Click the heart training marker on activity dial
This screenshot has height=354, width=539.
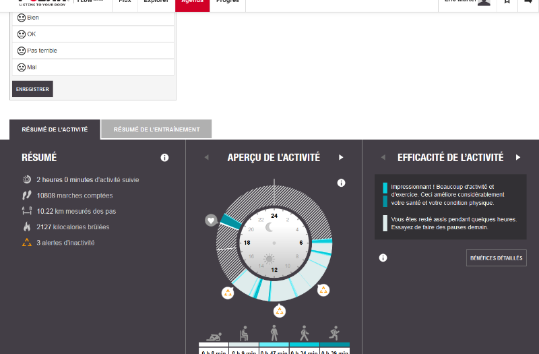coord(211,220)
